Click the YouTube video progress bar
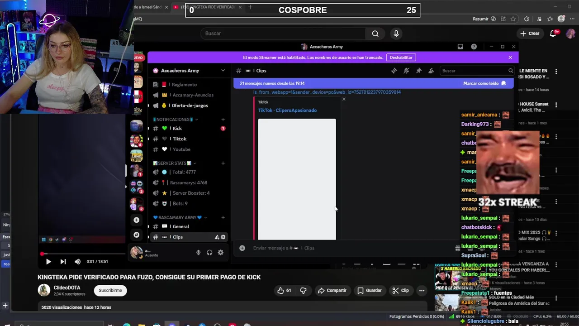The width and height of the screenshot is (579, 326). (x=83, y=254)
